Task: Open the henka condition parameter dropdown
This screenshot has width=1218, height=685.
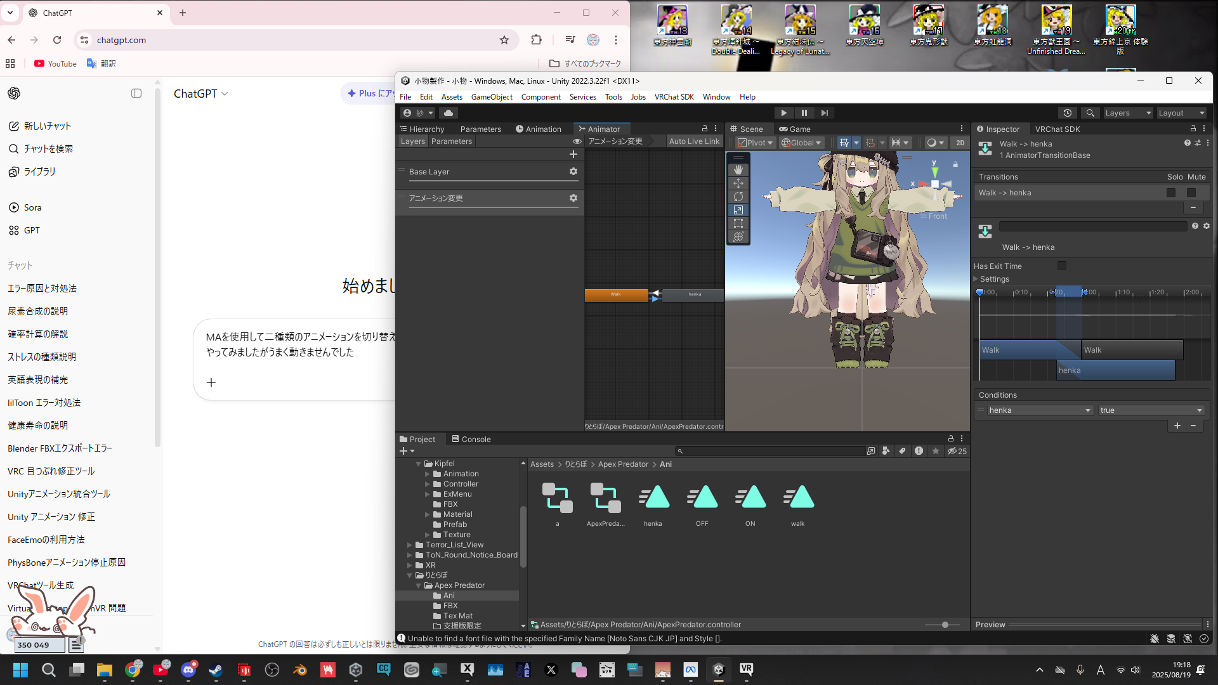Action: click(x=1040, y=410)
